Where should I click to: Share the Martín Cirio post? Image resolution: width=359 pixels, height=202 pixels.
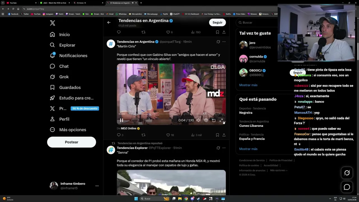pyautogui.click(x=224, y=135)
